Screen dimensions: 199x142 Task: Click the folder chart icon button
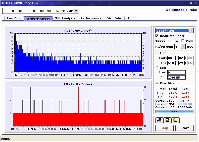pyautogui.click(x=175, y=120)
